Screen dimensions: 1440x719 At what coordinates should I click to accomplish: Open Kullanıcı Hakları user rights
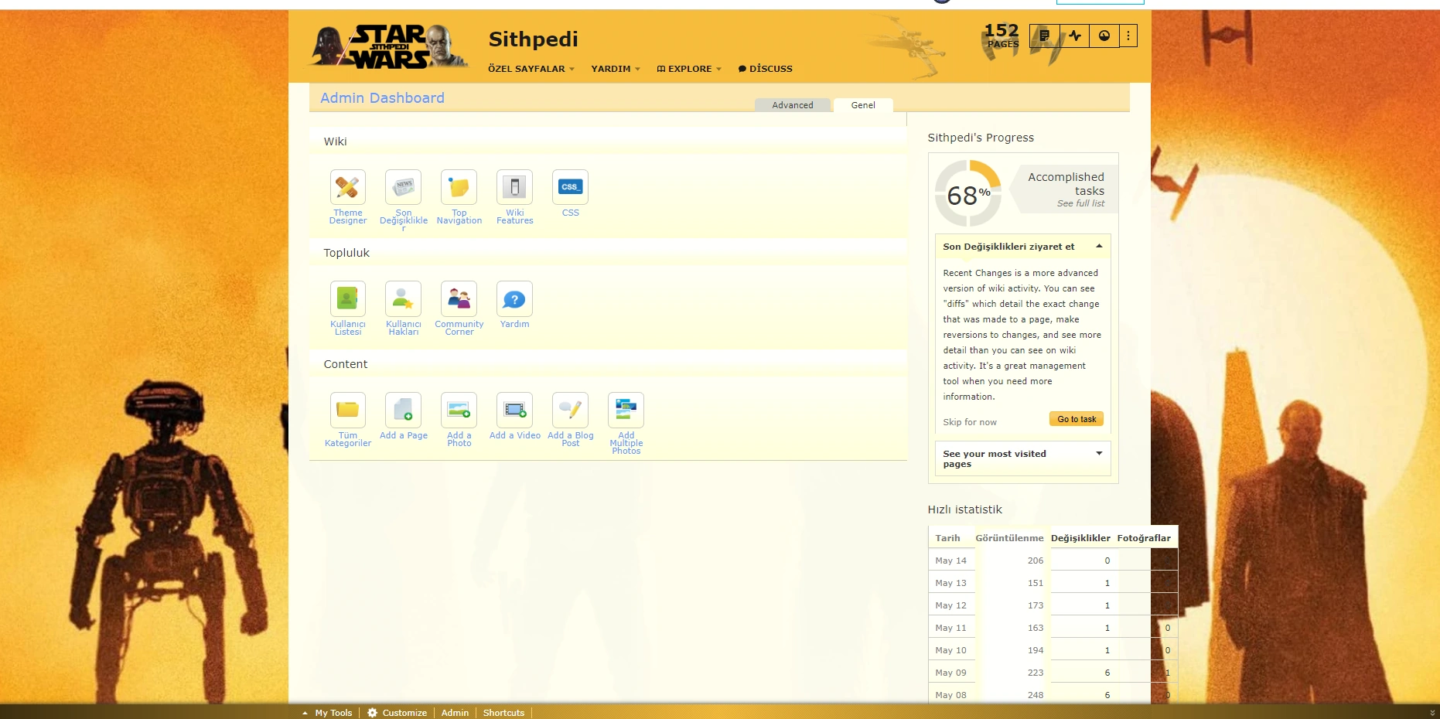pos(403,298)
